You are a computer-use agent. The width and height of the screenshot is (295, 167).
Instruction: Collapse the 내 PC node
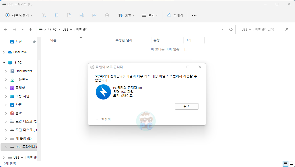point(4,63)
